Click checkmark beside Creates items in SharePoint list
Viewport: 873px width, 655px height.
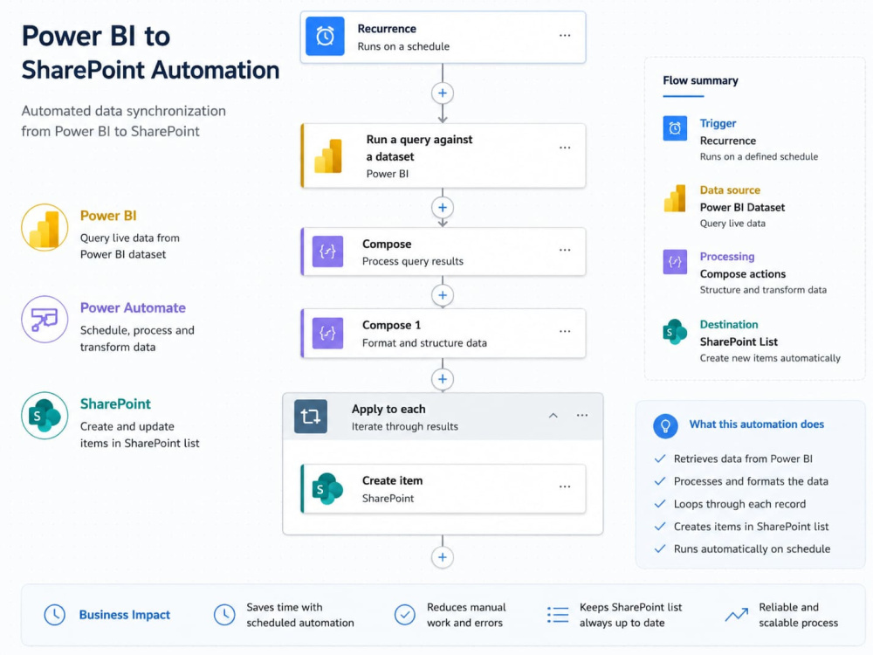660,527
